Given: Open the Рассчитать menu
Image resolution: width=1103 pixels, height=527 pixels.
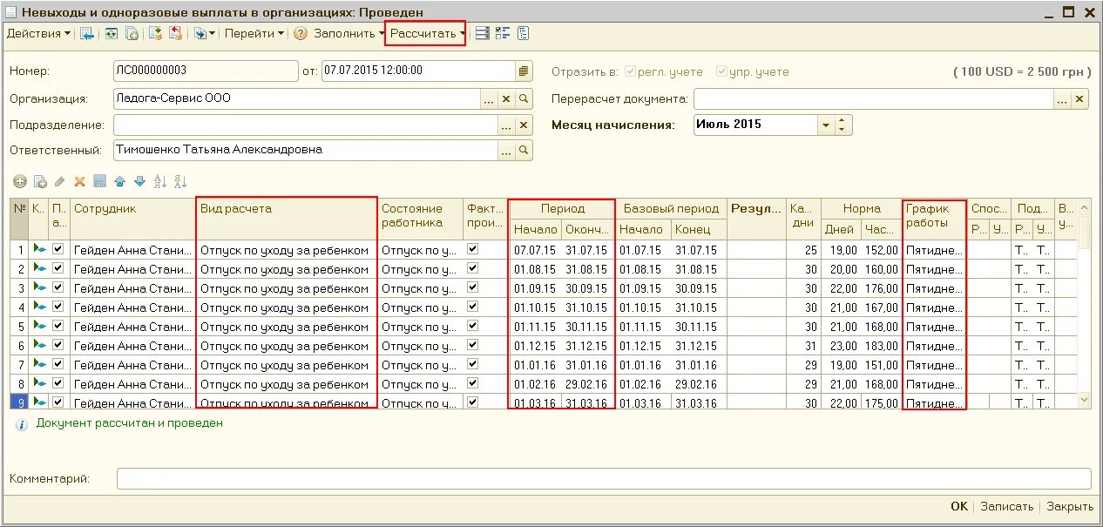Looking at the screenshot, I should tap(428, 34).
